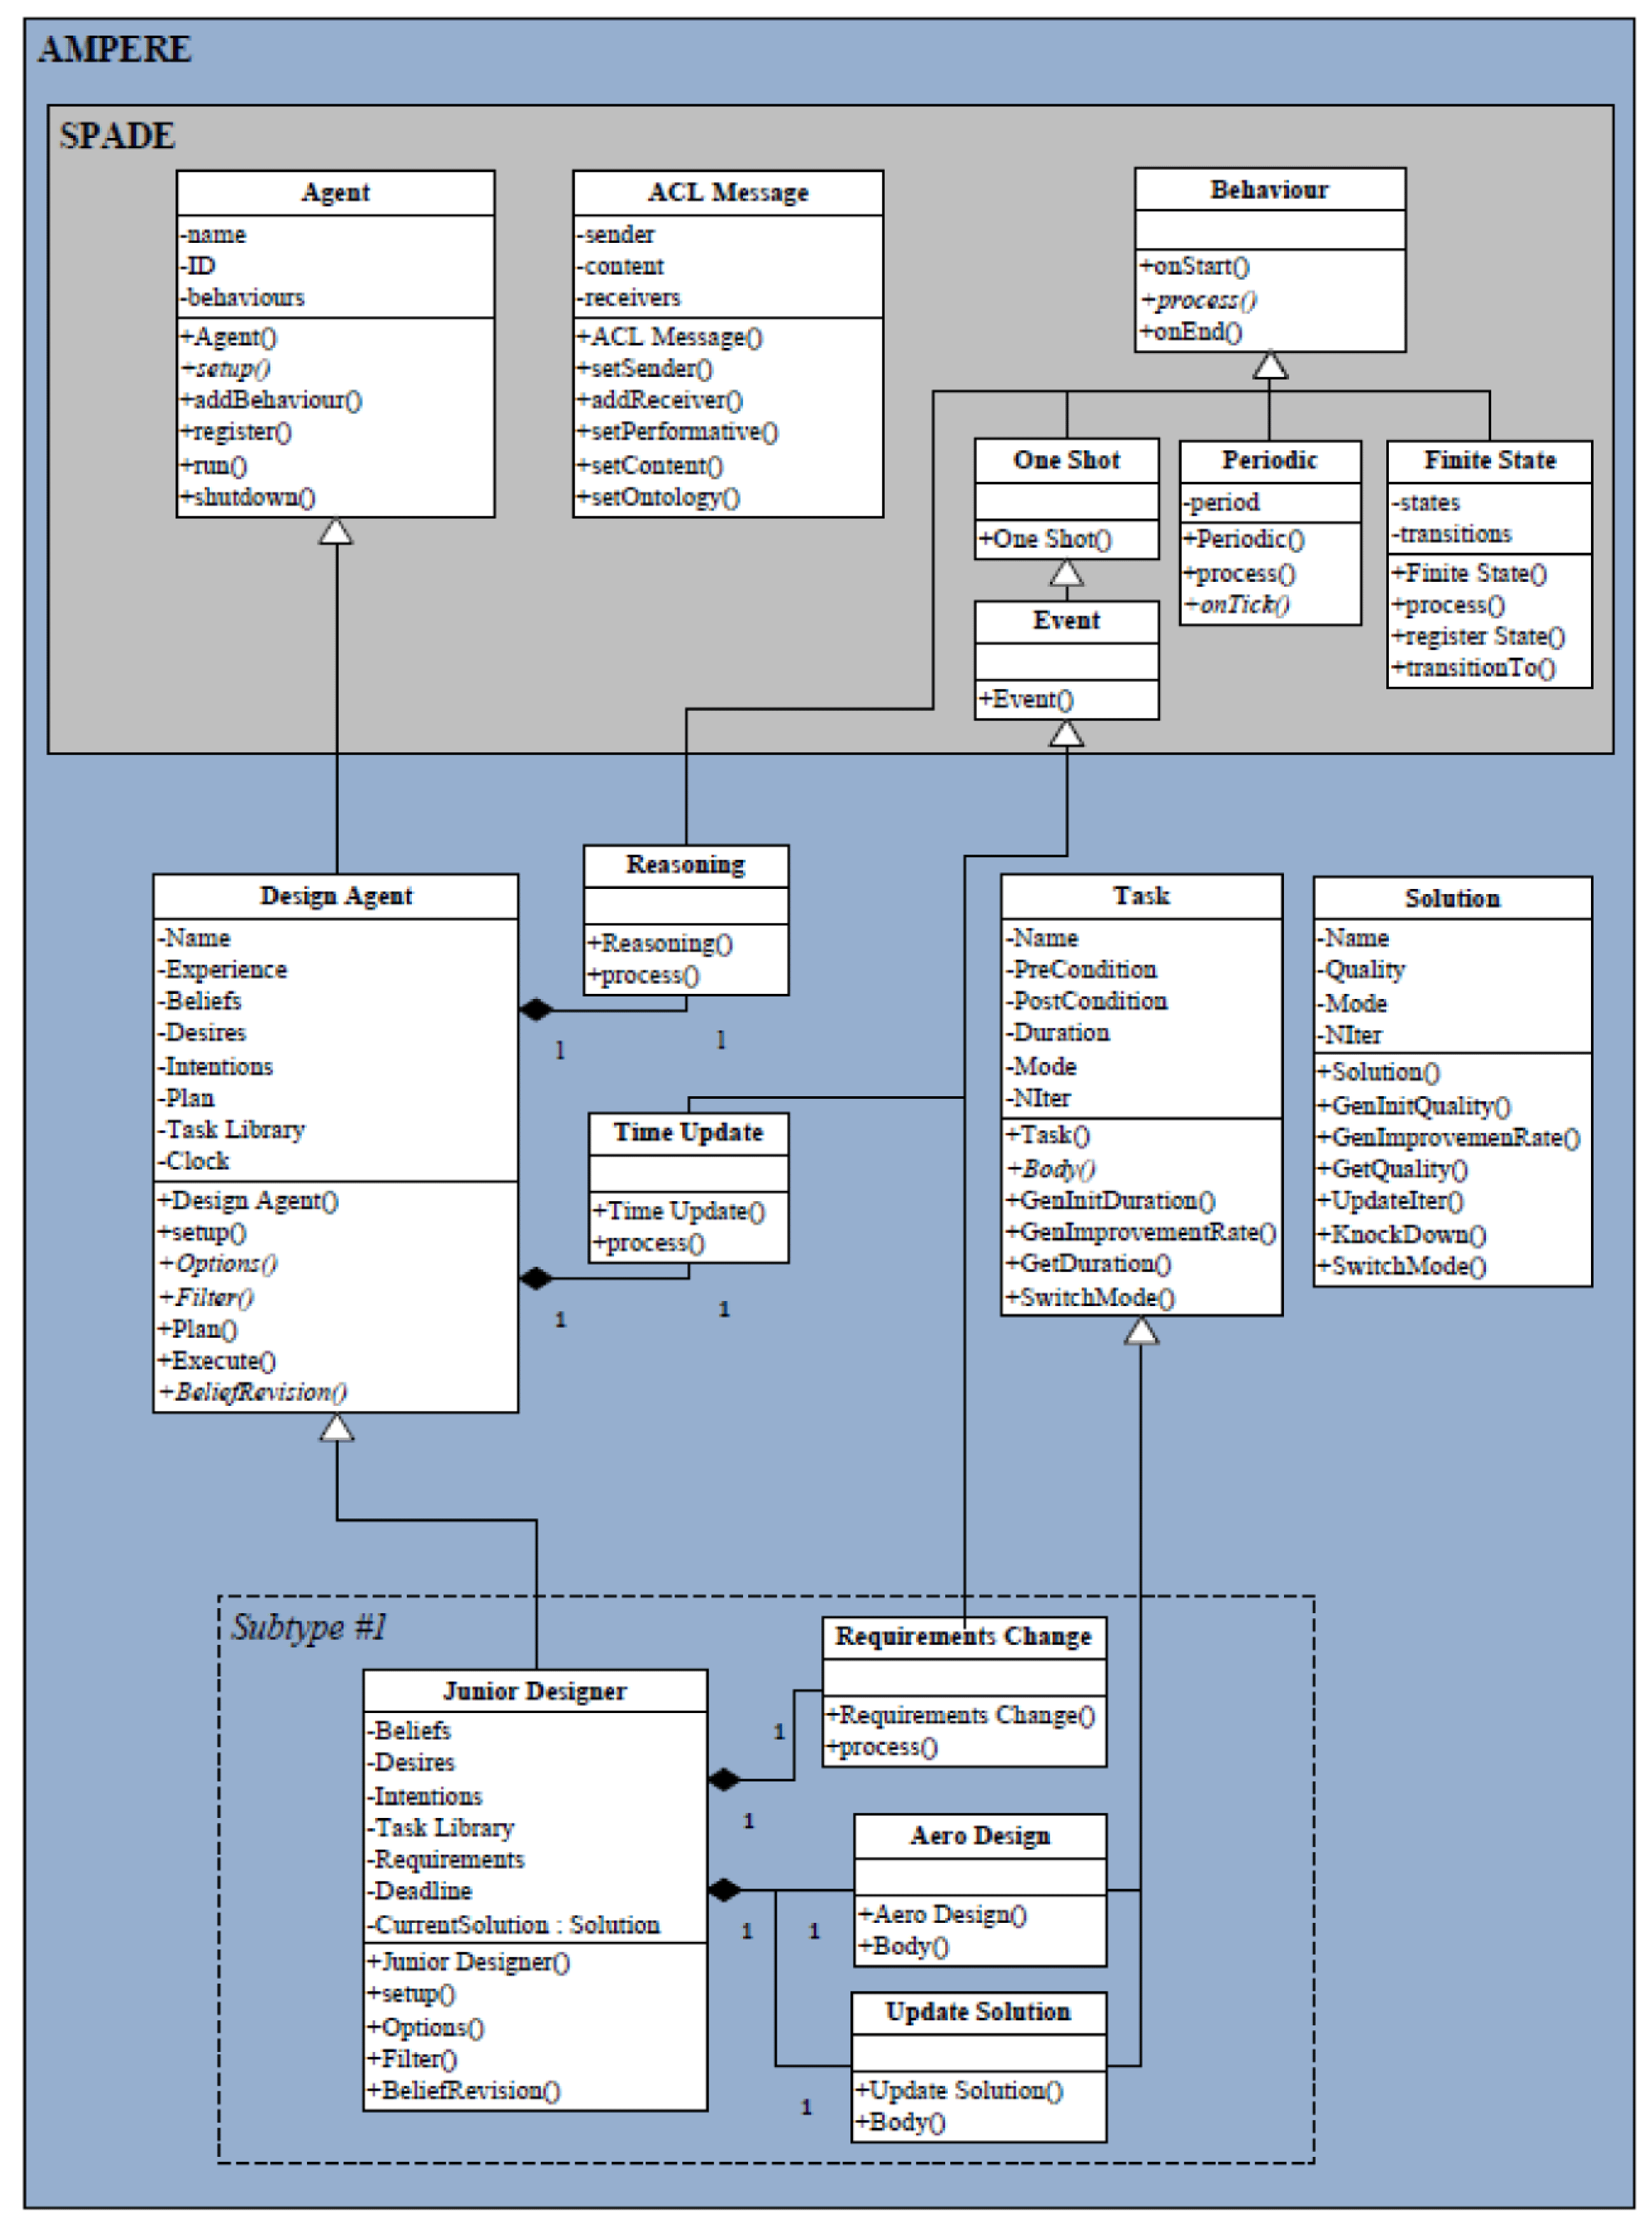Select the composition diamond toward Time Update

tap(536, 1279)
